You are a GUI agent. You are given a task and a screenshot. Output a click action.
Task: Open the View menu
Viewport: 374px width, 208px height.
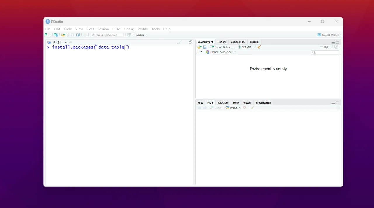(x=79, y=29)
